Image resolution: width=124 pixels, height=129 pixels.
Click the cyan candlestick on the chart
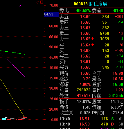tap(4, 119)
